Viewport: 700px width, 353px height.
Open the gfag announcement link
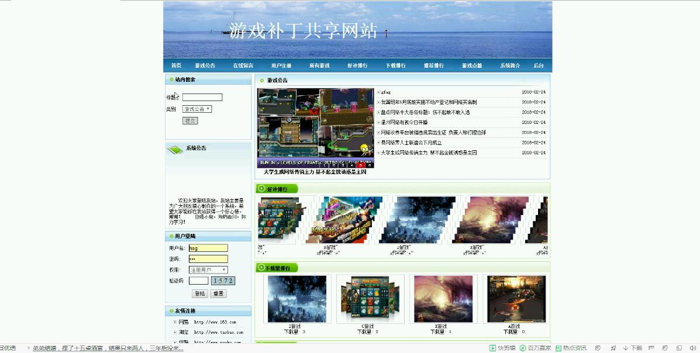tap(386, 92)
